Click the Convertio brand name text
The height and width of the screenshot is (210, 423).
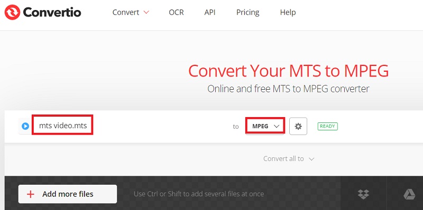click(x=52, y=12)
